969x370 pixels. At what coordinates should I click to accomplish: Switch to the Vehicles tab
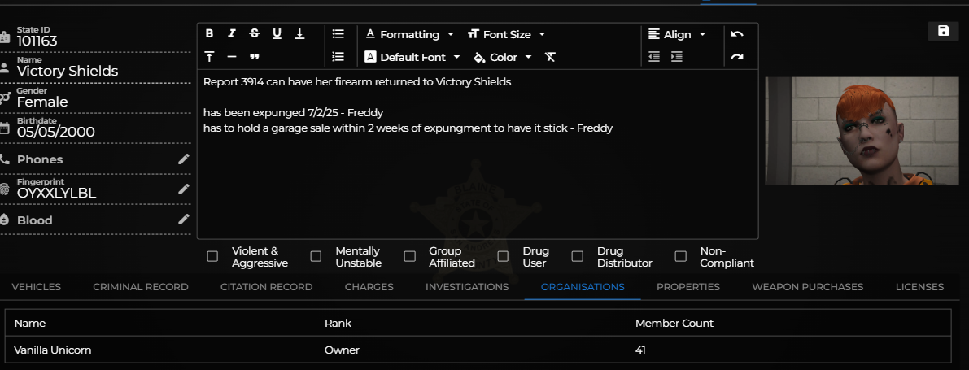coord(37,286)
